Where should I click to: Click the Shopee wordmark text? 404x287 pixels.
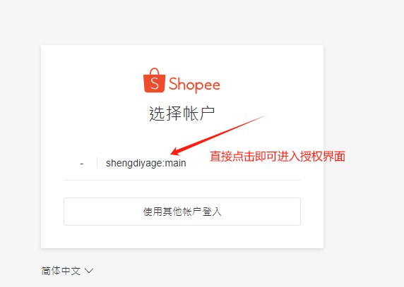(194, 85)
